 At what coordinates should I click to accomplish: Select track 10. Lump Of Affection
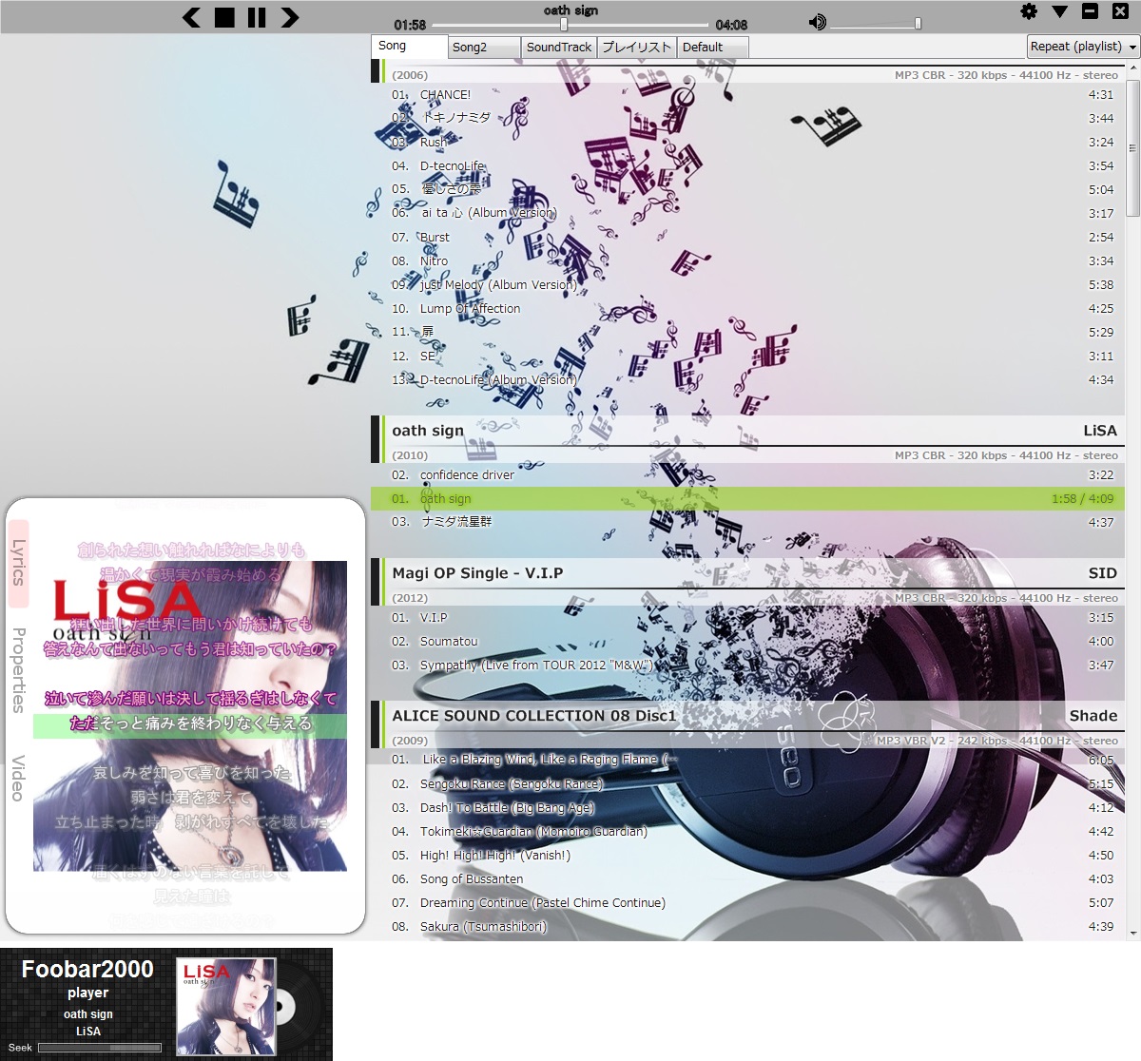tap(747, 308)
